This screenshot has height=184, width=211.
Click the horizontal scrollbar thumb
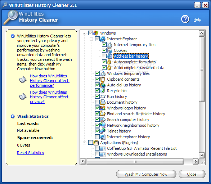pyautogui.click(x=135, y=162)
